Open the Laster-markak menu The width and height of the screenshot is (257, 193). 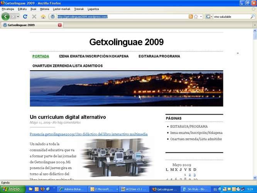(62, 9)
